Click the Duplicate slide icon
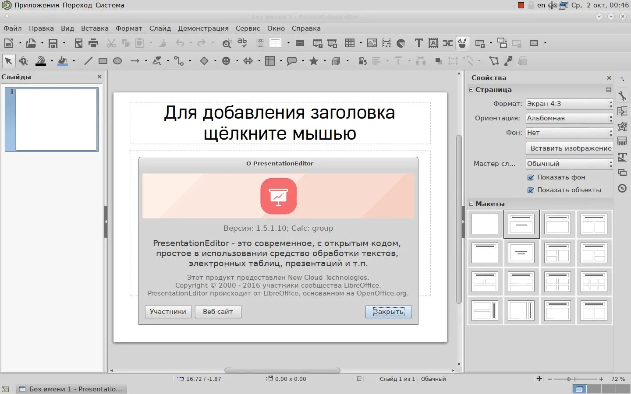631x394 pixels. [x=502, y=43]
